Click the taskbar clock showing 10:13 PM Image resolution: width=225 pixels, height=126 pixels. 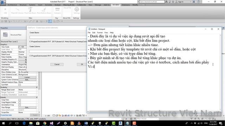coord(213,123)
